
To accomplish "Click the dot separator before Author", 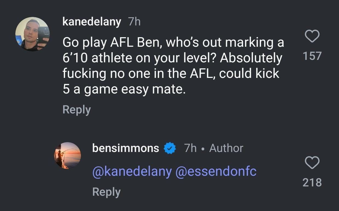I will click(x=203, y=148).
